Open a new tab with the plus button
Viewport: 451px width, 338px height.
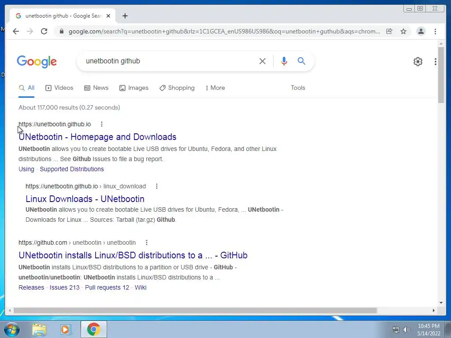point(125,16)
